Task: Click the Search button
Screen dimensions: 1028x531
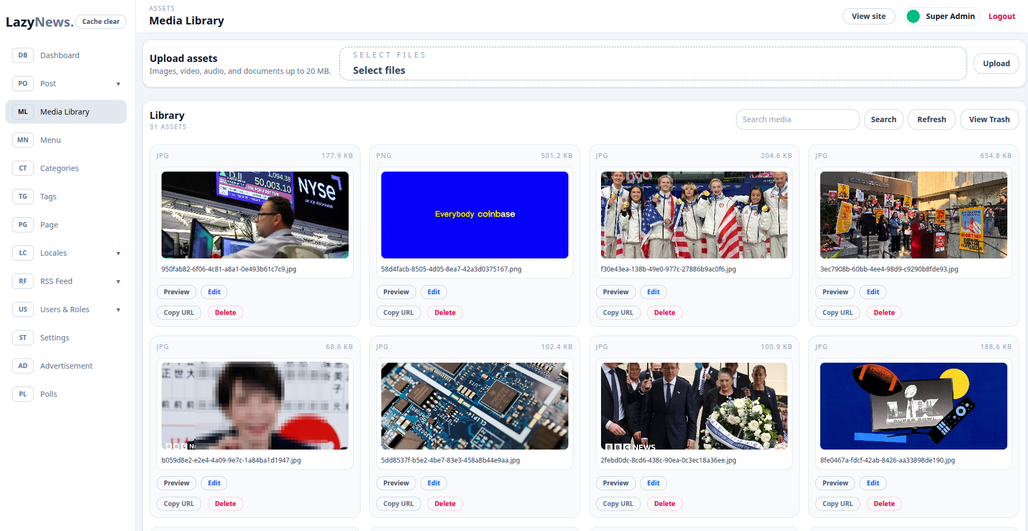Action: 883,119
